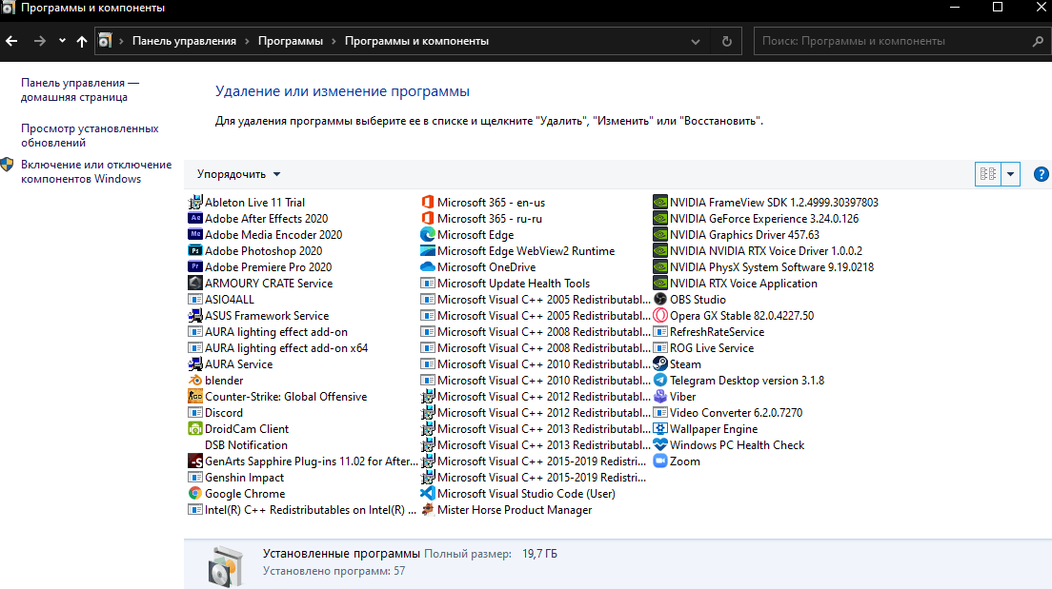Click the Counter-Strike: Global Offensive icon
Screen dimensions: 1052x589
pyautogui.click(x=194, y=396)
